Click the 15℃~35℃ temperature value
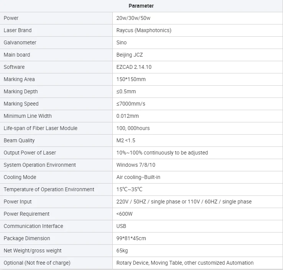Screen dimensions: 283x270 click(129, 189)
